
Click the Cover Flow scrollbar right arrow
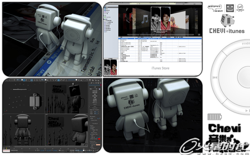point(193,35)
